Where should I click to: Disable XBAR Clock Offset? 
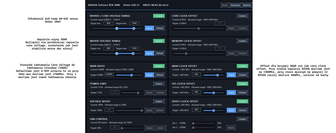(242, 66)
